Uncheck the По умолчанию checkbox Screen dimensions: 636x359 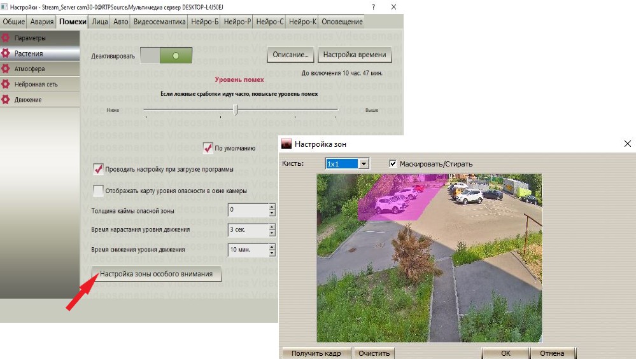coord(208,148)
